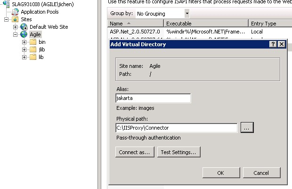Sort by the Executable column header
The height and width of the screenshot is (189, 292).
click(x=206, y=23)
